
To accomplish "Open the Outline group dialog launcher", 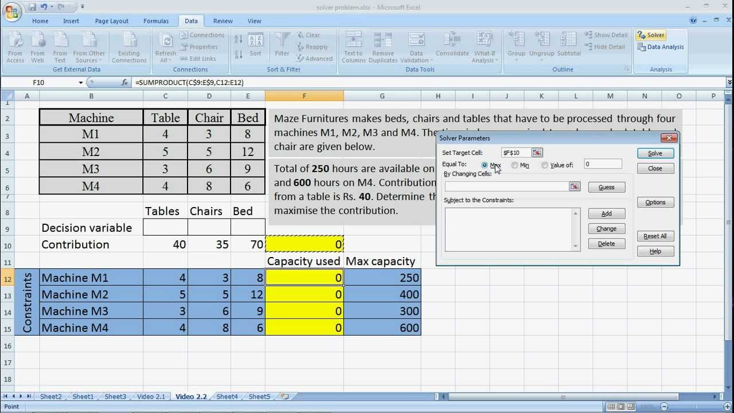I will (x=626, y=69).
